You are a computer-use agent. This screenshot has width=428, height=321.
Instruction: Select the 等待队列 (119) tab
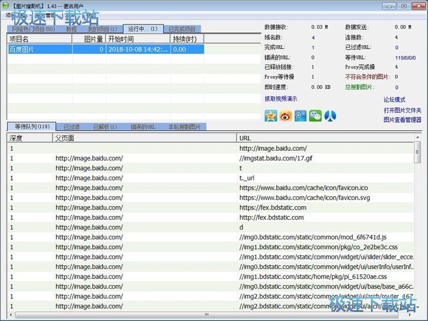(x=32, y=126)
